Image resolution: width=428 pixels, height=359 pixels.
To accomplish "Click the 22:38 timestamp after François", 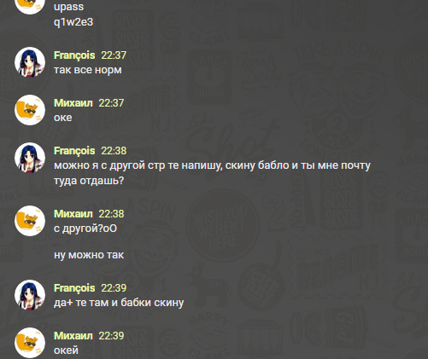I will click(x=114, y=151).
